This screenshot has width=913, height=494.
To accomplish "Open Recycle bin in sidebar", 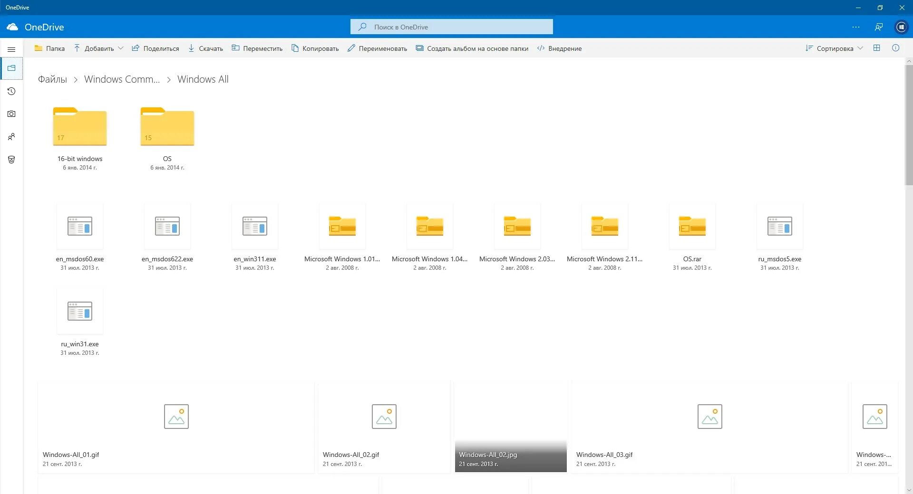I will (x=11, y=160).
